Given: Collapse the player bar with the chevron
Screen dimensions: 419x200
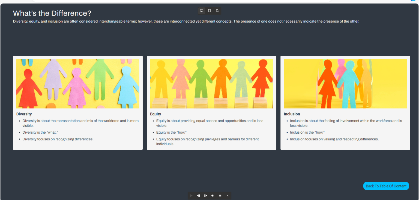Looking at the screenshot, I should tap(228, 195).
